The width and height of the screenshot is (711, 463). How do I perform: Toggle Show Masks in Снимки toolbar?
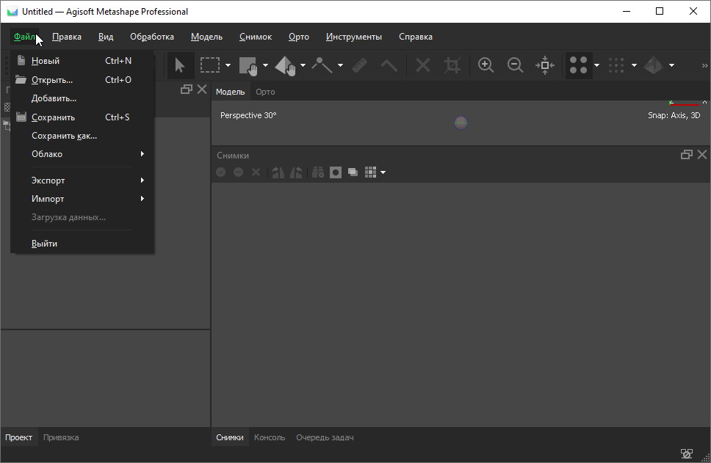coord(336,172)
